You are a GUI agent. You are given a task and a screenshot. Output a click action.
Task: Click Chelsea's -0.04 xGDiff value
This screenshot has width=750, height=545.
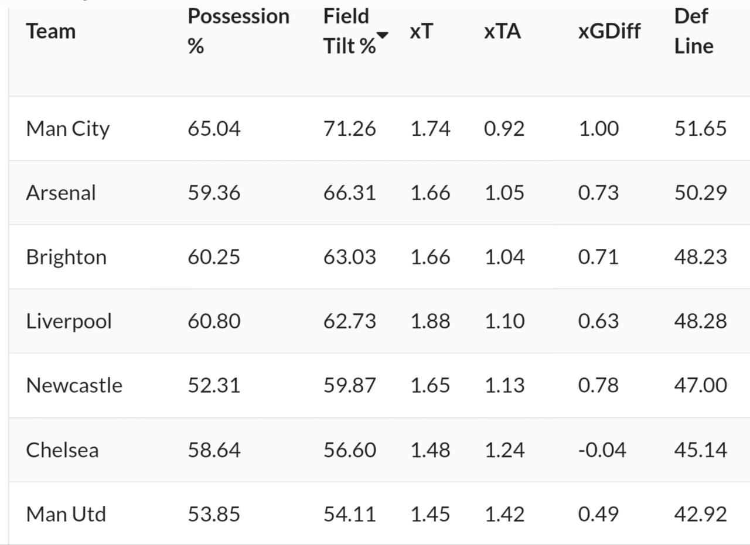pos(602,450)
